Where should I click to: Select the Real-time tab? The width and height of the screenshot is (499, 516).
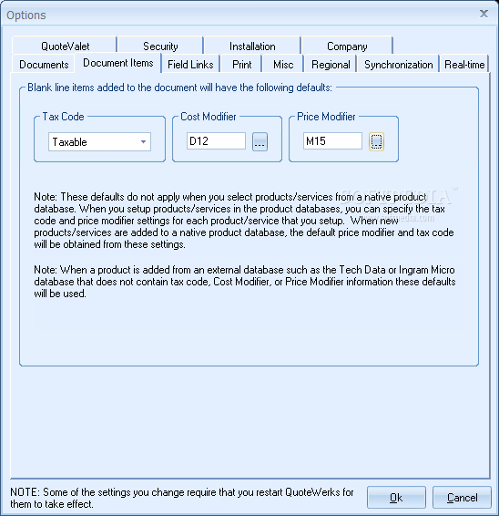[464, 64]
